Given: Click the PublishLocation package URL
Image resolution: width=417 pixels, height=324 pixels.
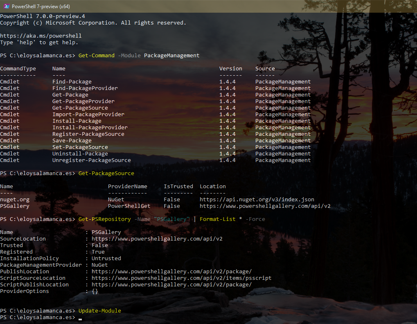Looking at the screenshot, I should 171,272.
